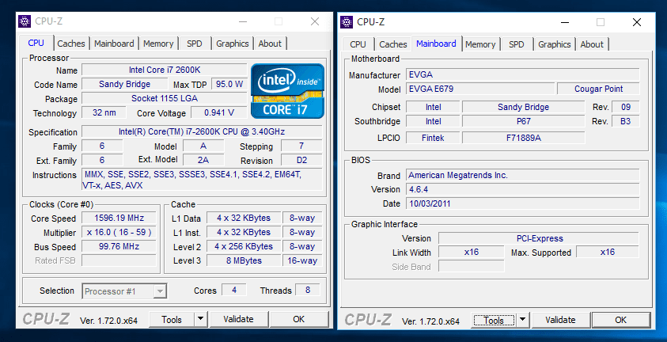Screen dimensions: 667x342
Task: Click the i7-2600K CPU @ 3.40GHz specification
Action: 202,132
